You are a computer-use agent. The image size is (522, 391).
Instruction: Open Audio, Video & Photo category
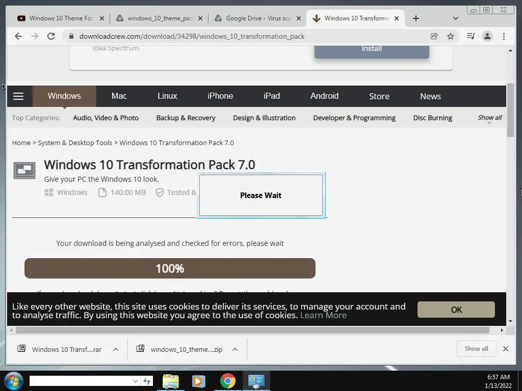pos(106,118)
